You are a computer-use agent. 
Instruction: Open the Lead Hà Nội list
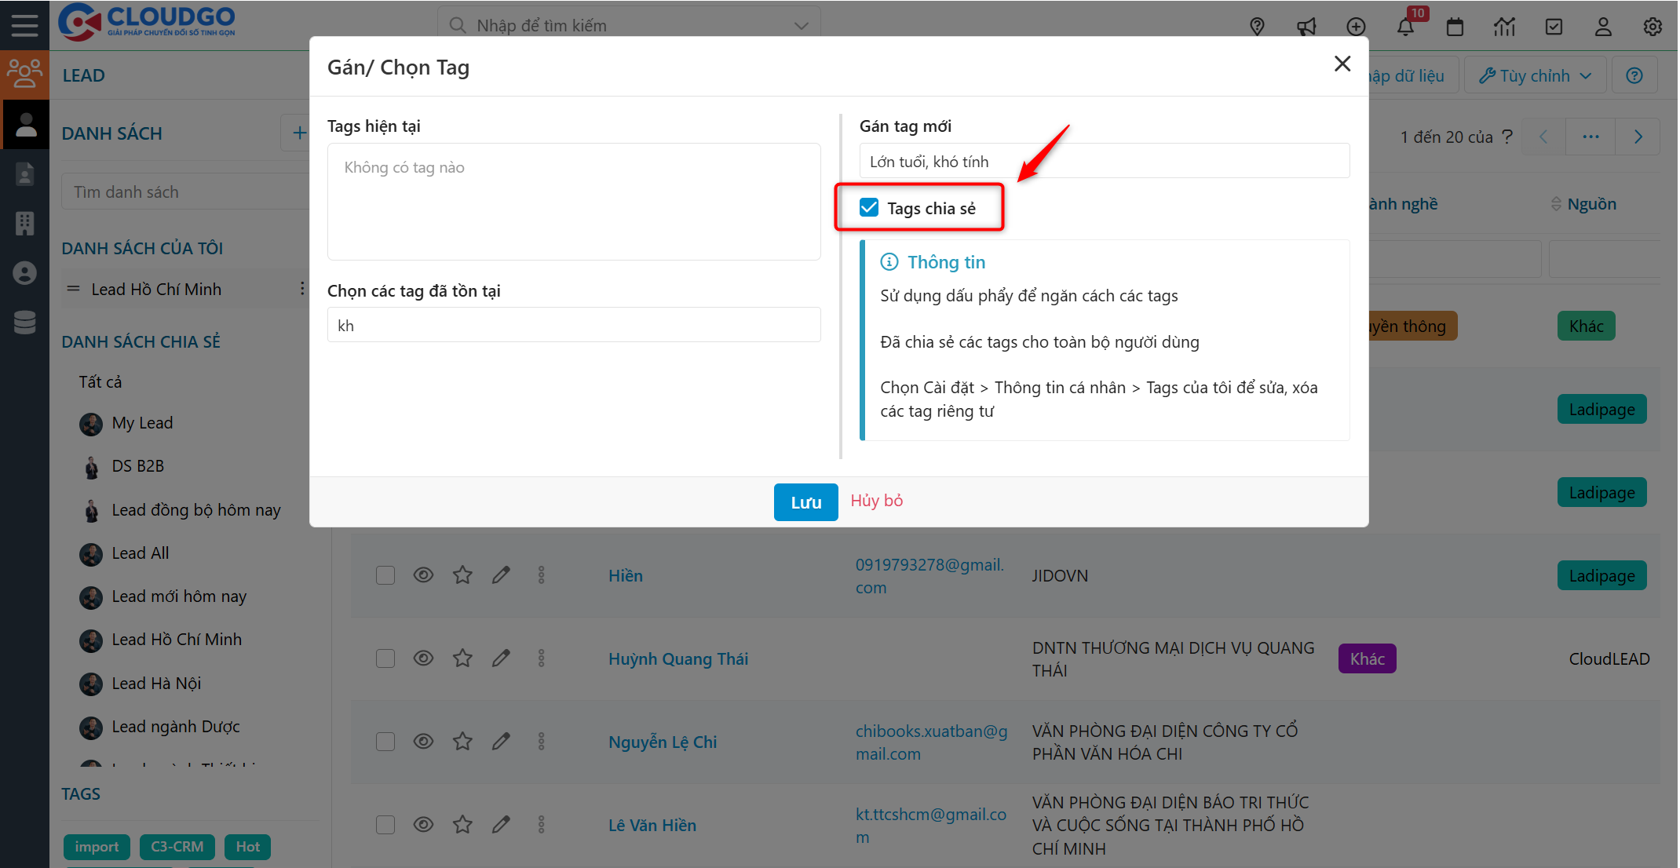click(x=156, y=684)
